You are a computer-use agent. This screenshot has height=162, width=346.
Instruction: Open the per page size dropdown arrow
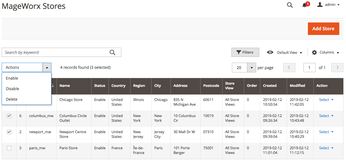(251, 67)
